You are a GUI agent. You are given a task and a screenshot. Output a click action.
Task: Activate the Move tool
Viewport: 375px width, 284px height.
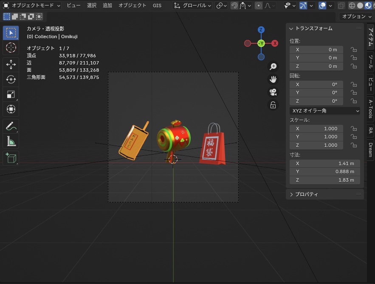click(11, 65)
